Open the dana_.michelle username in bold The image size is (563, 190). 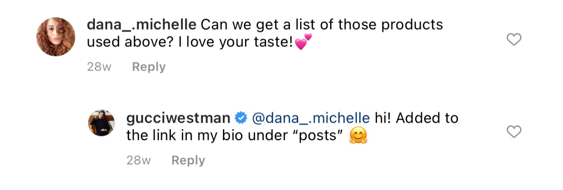click(142, 25)
